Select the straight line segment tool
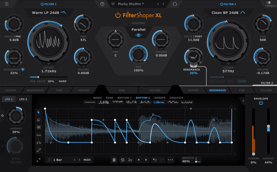Screen dimensions: 277x172 pos(39,135)
